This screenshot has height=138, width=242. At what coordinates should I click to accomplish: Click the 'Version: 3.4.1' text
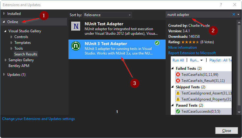(x=179, y=31)
